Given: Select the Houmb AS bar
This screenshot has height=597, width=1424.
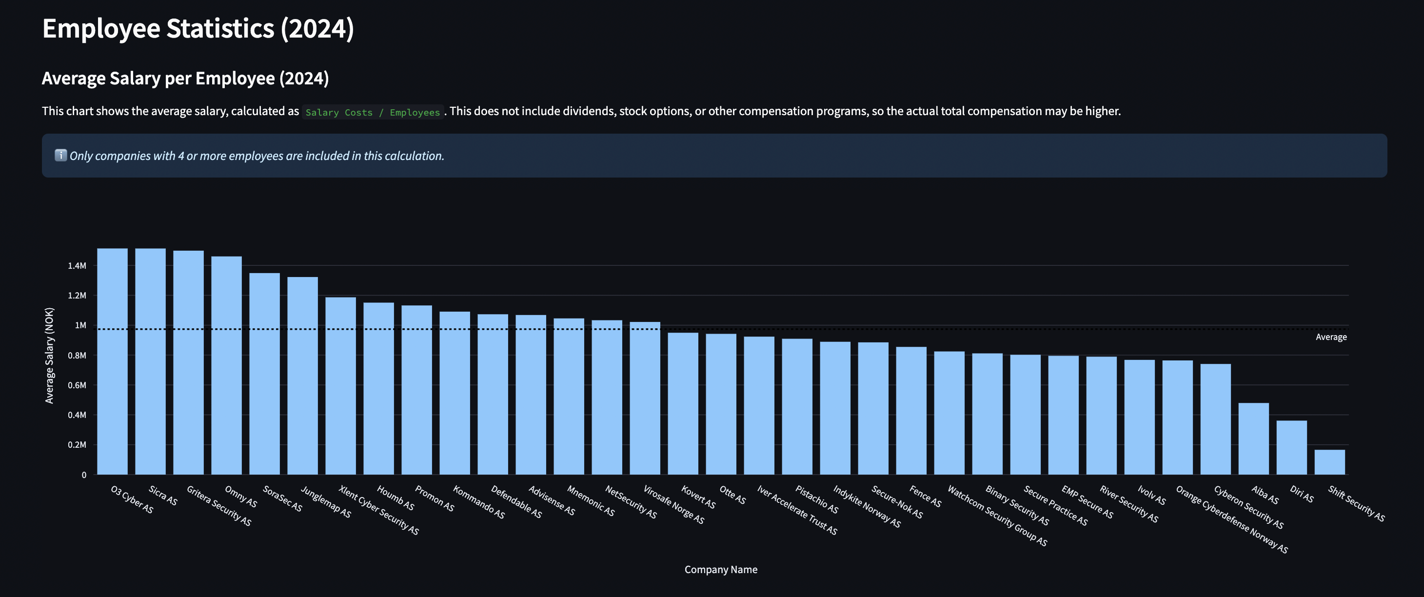Looking at the screenshot, I should coord(378,389).
